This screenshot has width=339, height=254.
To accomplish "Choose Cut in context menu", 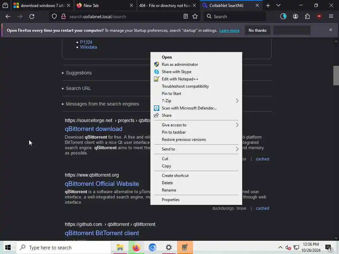I will click(196, 159).
